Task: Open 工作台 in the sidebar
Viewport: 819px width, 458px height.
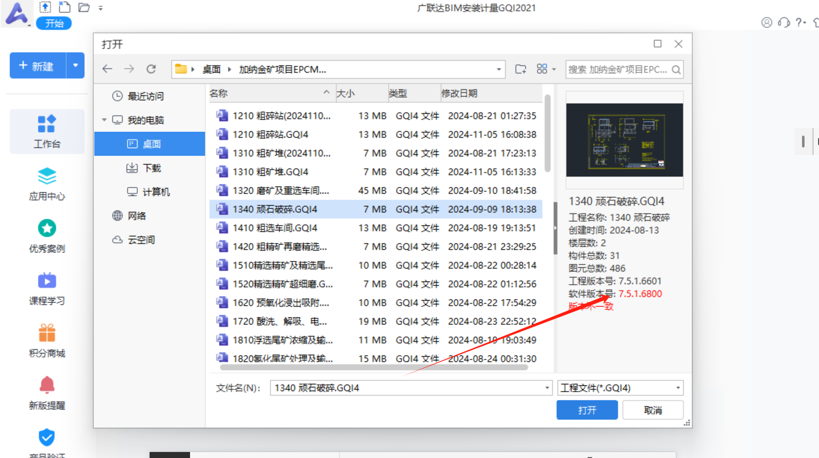Action: pos(47,132)
